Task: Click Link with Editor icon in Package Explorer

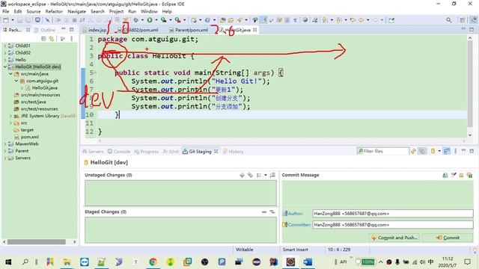Action: coord(52,39)
